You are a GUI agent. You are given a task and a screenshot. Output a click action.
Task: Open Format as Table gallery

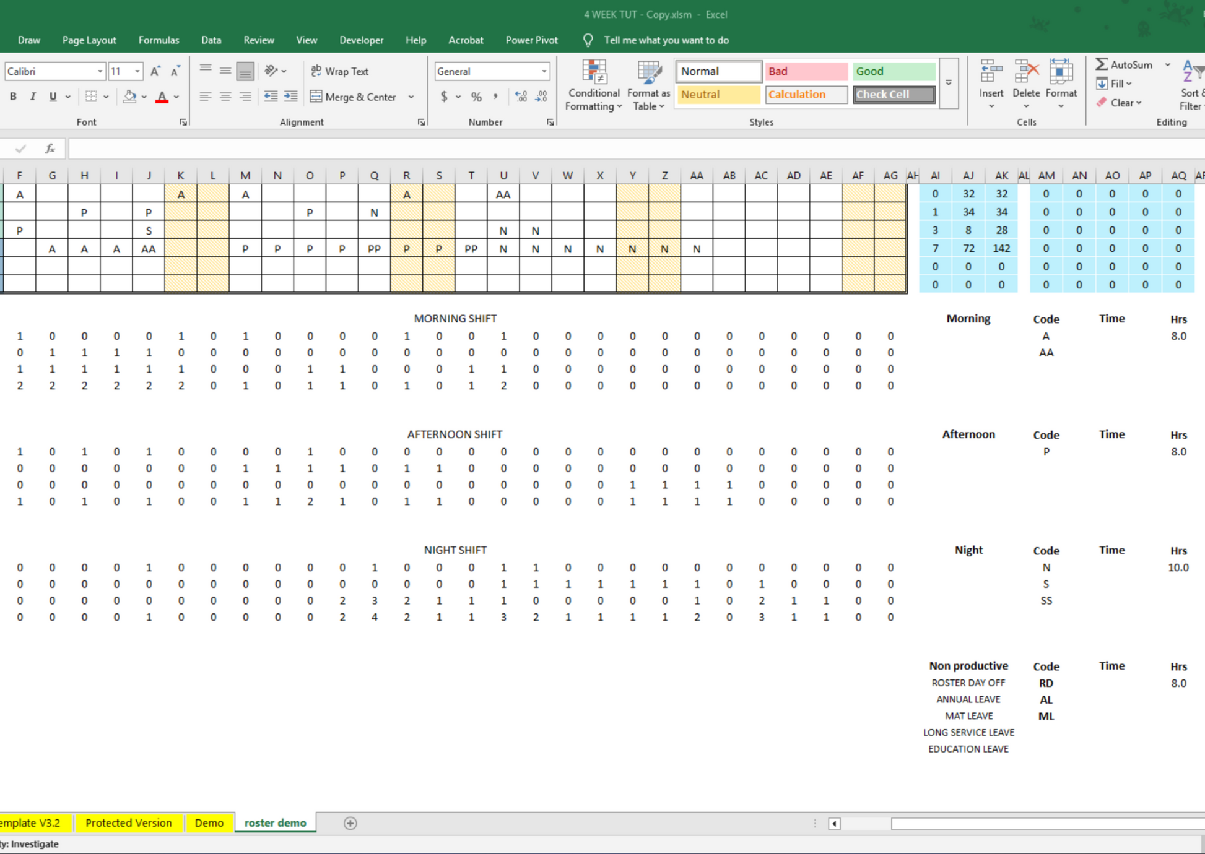(x=648, y=73)
